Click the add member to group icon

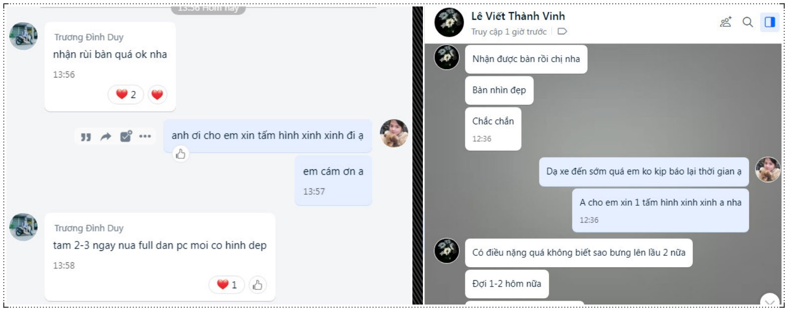(726, 22)
